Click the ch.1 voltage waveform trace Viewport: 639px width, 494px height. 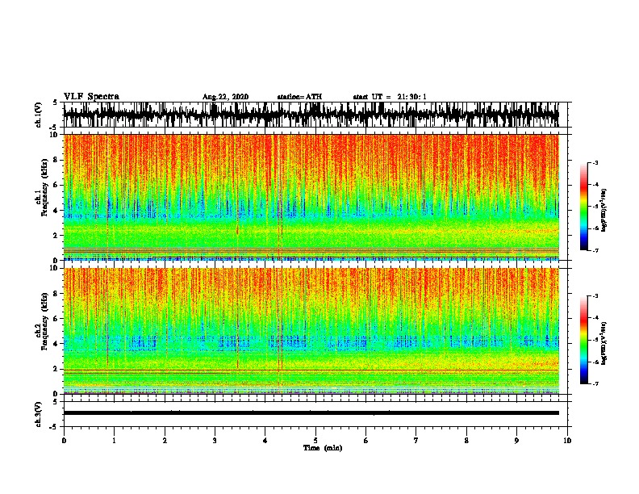tap(311, 115)
